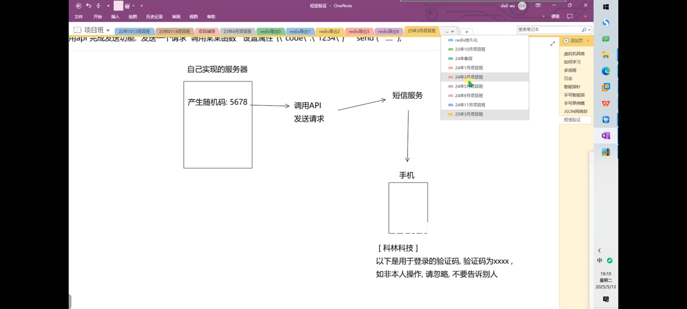Click the 便笺 sticky notes button
The height and width of the screenshot is (309, 687).
pos(555,17)
